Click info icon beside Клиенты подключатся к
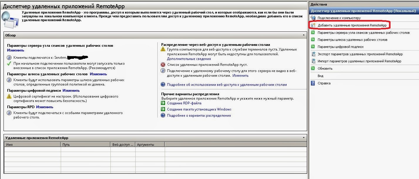Screen dimensions: 419x179 pos(9,58)
